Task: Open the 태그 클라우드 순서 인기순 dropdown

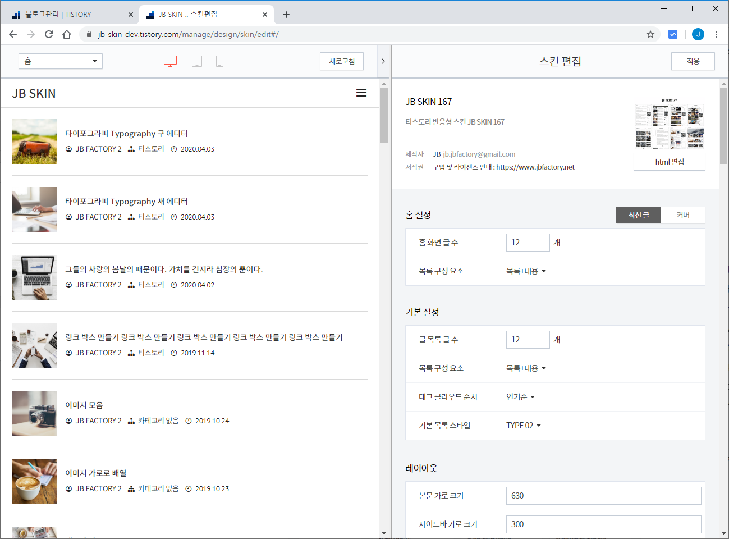Action: click(x=520, y=397)
